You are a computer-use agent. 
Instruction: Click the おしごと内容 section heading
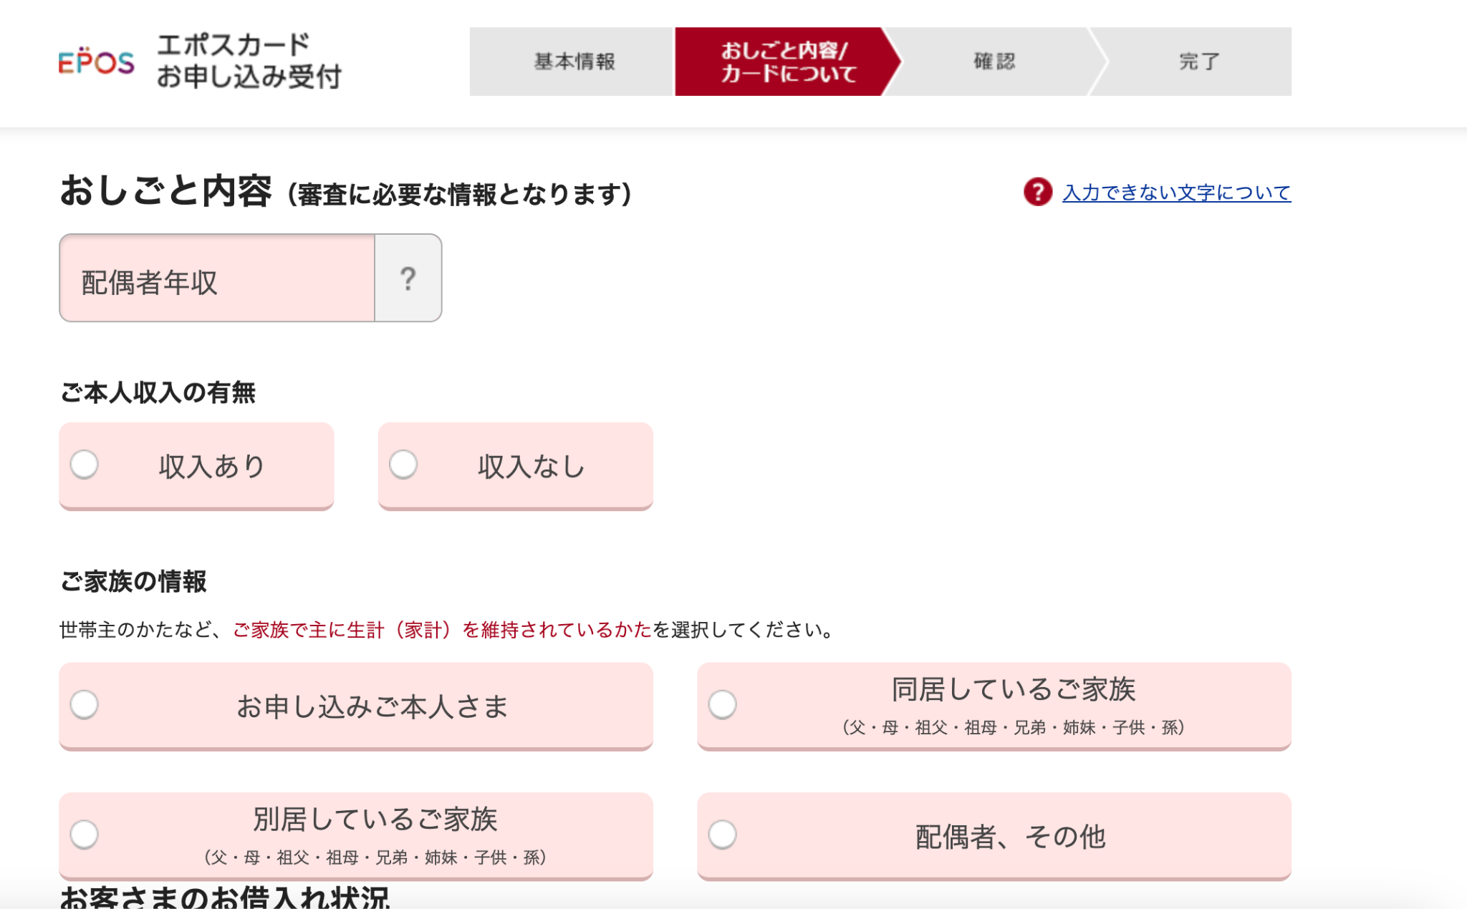[165, 192]
